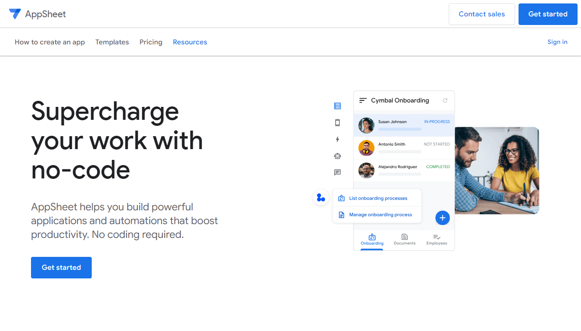Viewport: 581px width, 331px height.
Task: Click the blue dots assistant icon
Action: tap(321, 198)
